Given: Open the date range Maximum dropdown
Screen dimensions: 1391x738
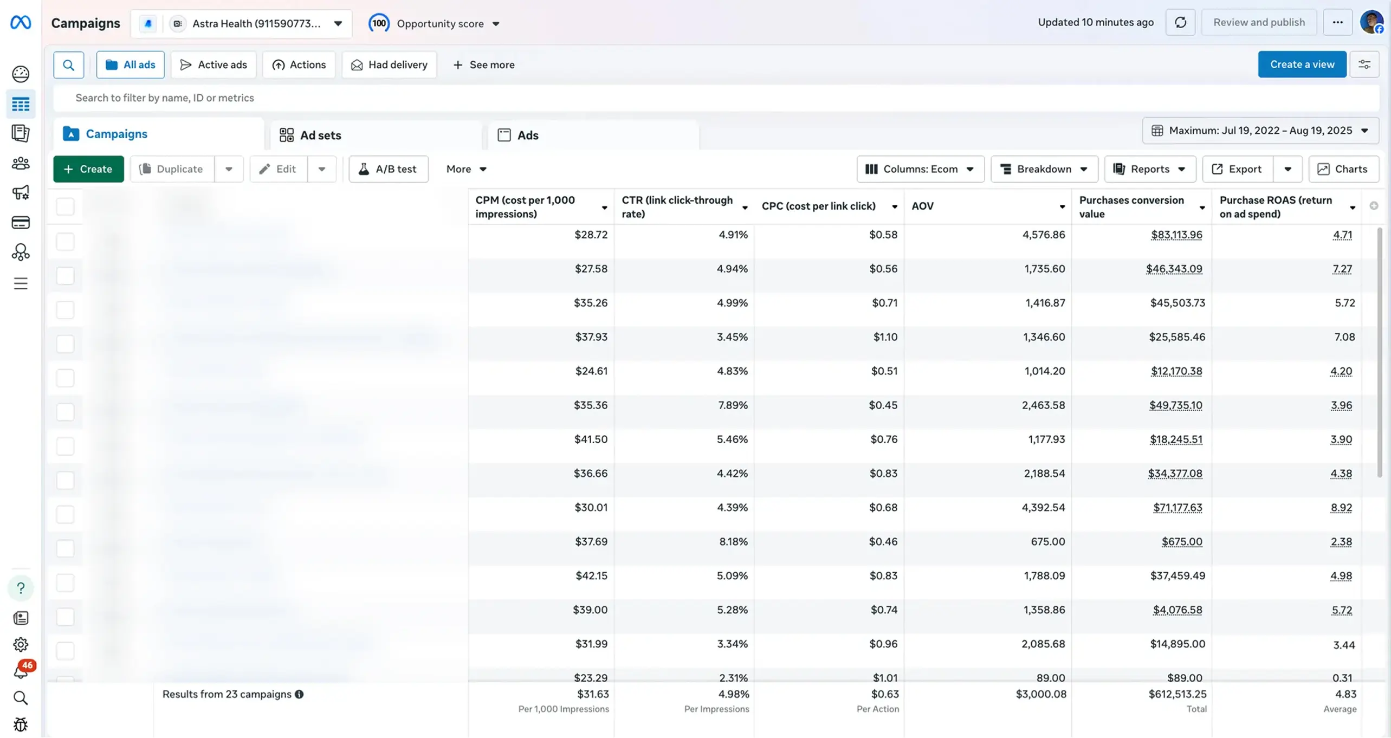Looking at the screenshot, I should click(x=1260, y=131).
